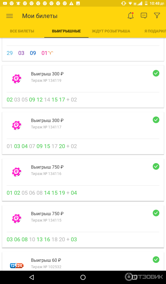Open the Я ПОДАРИЛ tab
The width and height of the screenshot is (166, 284).
(155, 31)
